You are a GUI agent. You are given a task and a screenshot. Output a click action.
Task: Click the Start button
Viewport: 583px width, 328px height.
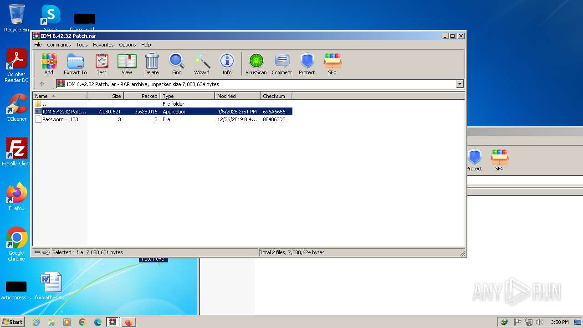coord(12,322)
